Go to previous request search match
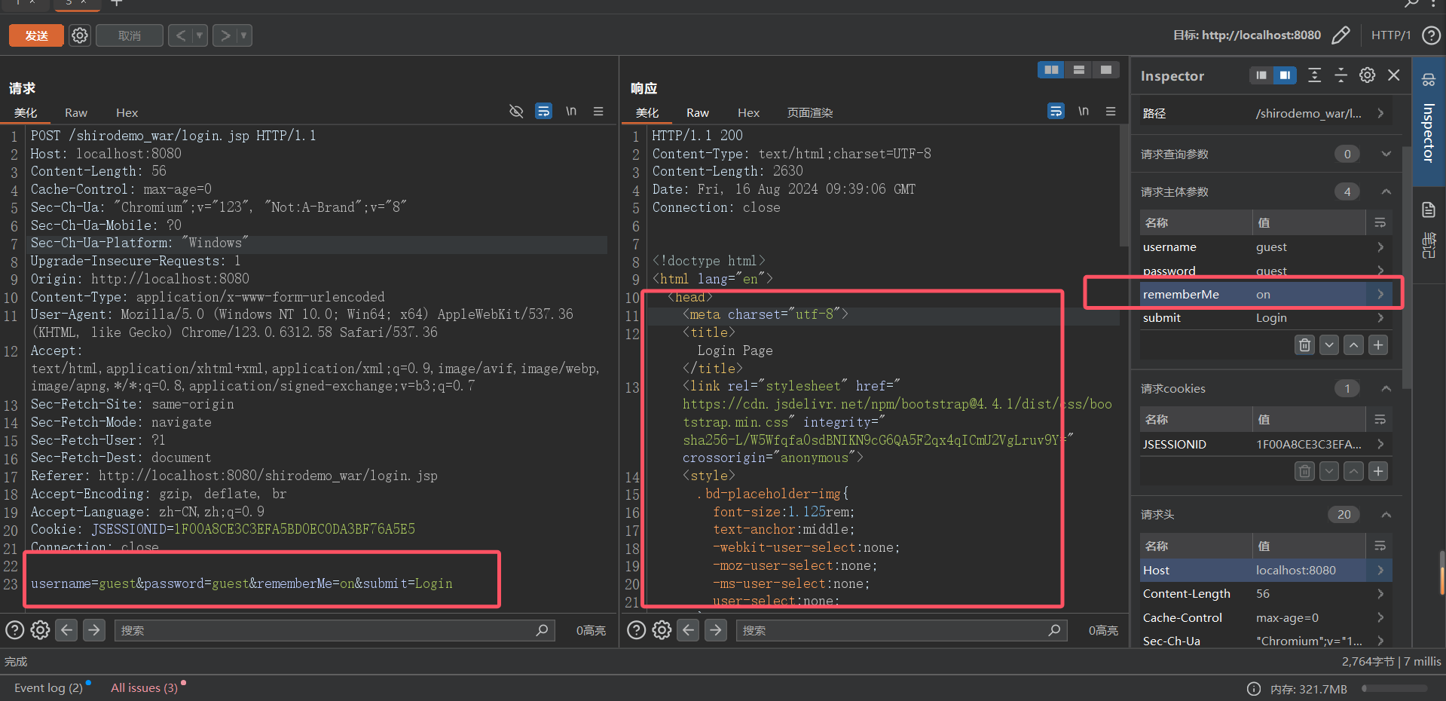The height and width of the screenshot is (701, 1446). (x=67, y=630)
